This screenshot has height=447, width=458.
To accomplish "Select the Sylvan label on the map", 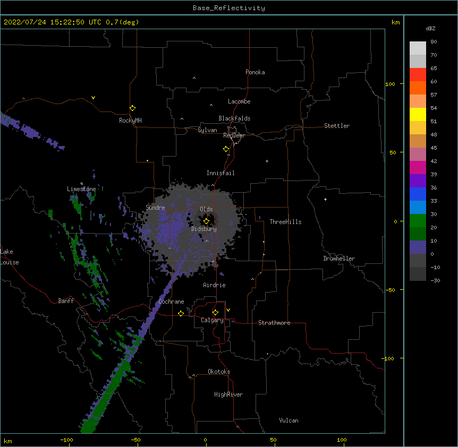I will pos(207,130).
